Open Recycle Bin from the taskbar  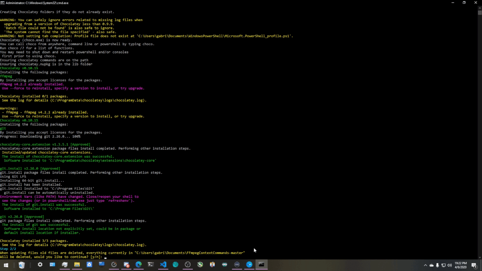21,265
